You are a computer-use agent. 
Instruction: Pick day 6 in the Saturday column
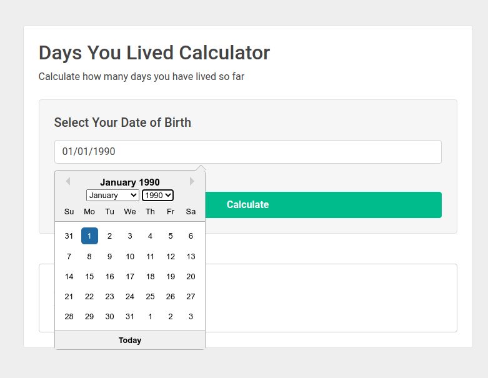click(x=191, y=236)
